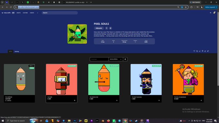Switch to the Activity tab

[x=17, y=51]
